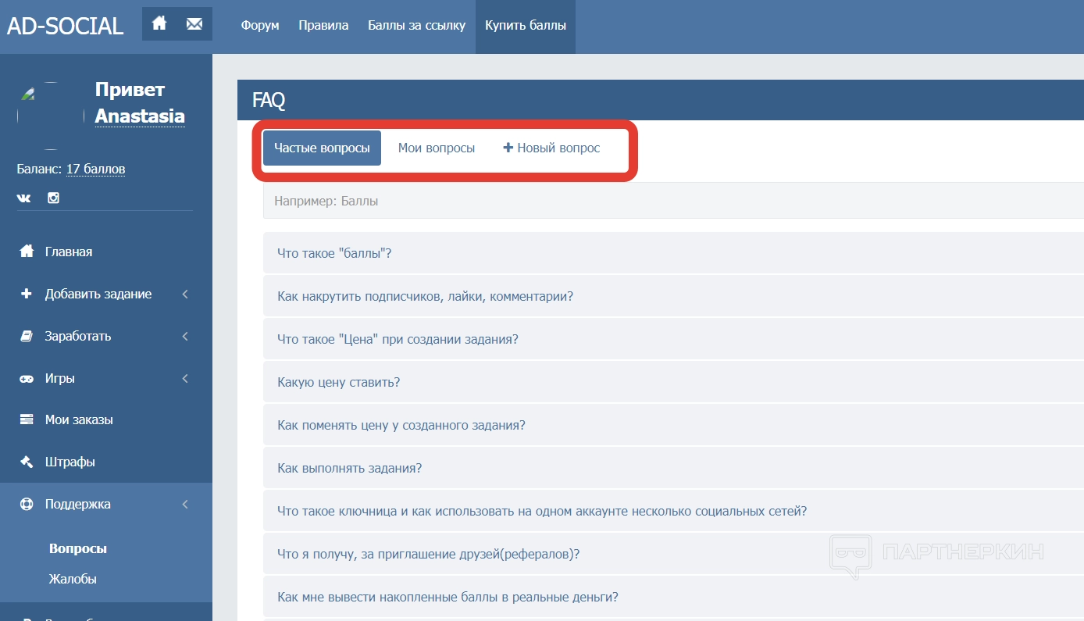This screenshot has height=621, width=1084.
Task: Click the book icon beside Заработать
Action: 27,336
